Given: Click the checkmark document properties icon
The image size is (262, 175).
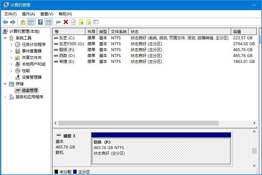Looking at the screenshot, I should tap(73, 22).
